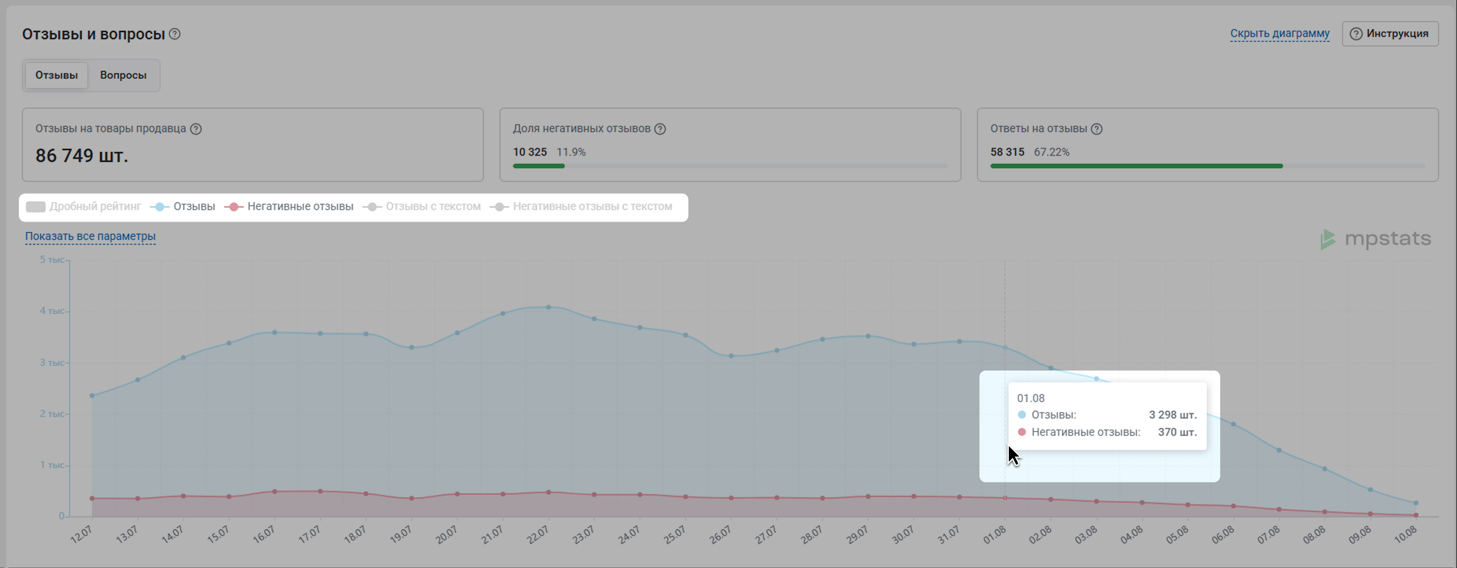Open help icon next to Отзывы и вопросы title
The height and width of the screenshot is (568, 1457).
click(175, 34)
